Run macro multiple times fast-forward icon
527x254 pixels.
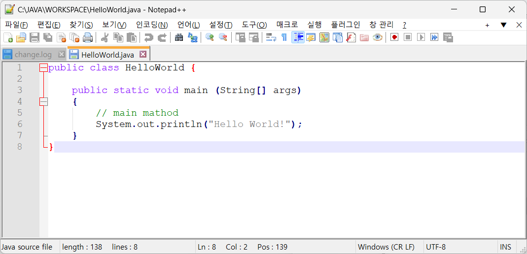(434, 37)
